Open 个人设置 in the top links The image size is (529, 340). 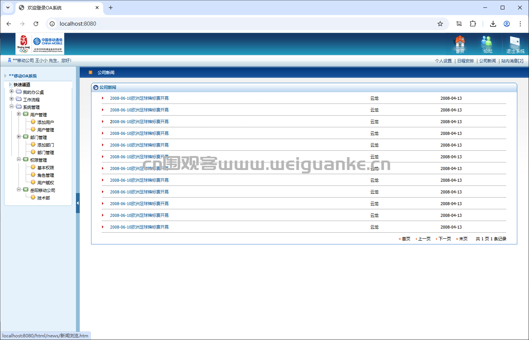pyautogui.click(x=443, y=61)
